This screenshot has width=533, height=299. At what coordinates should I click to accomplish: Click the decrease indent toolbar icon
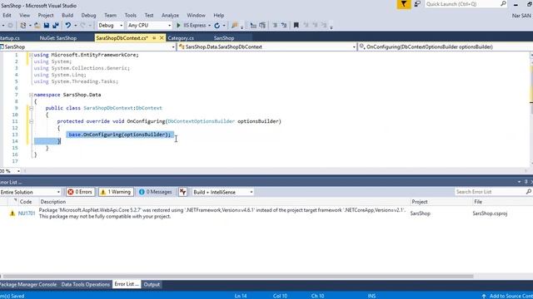point(253,26)
